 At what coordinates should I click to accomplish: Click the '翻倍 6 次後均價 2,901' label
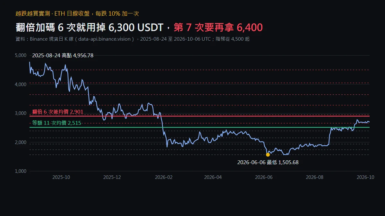pos(58,112)
